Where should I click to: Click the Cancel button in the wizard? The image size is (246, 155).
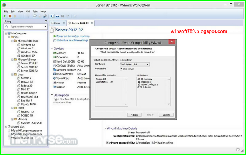[x=166, y=115]
